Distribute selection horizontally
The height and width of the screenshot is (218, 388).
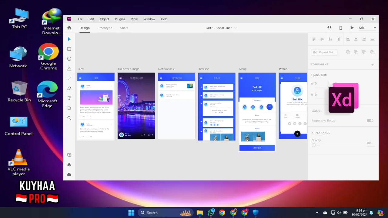click(338, 39)
